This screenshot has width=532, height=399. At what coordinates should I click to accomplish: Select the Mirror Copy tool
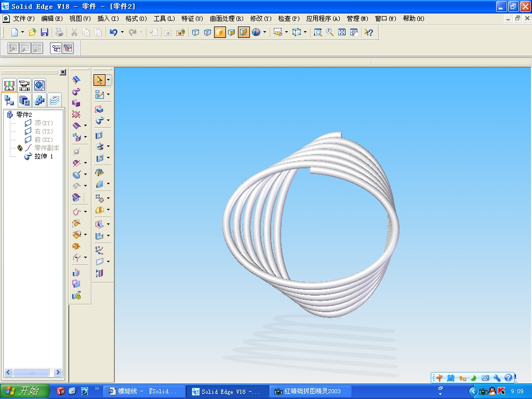pyautogui.click(x=99, y=210)
